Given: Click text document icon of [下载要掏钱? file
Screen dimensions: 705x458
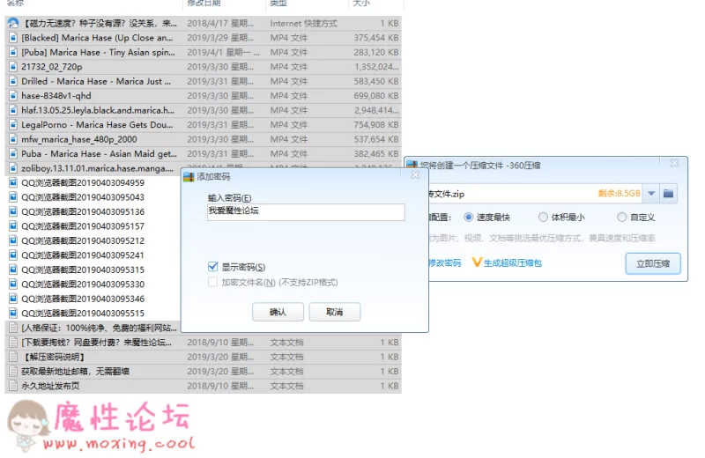Looking at the screenshot, I should pos(13,342).
